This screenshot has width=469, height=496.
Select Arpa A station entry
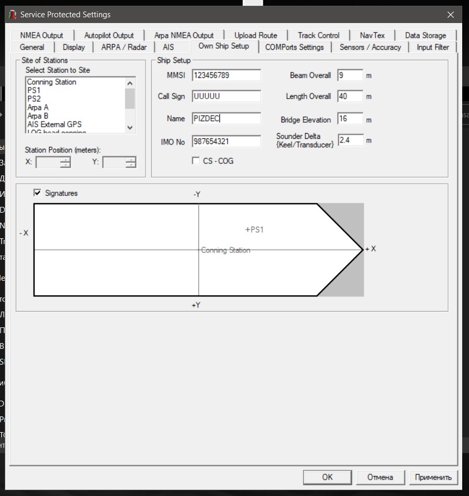[x=38, y=107]
